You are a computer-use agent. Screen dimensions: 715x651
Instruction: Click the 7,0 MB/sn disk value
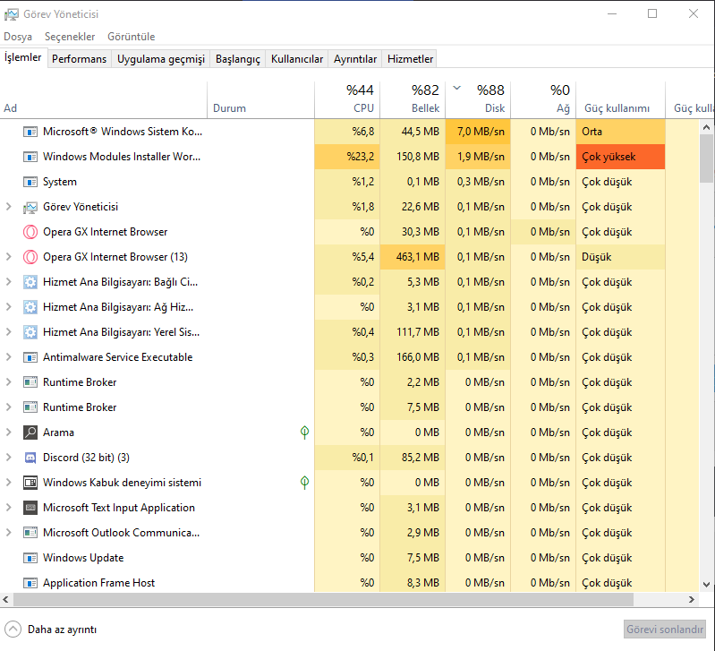(x=478, y=132)
